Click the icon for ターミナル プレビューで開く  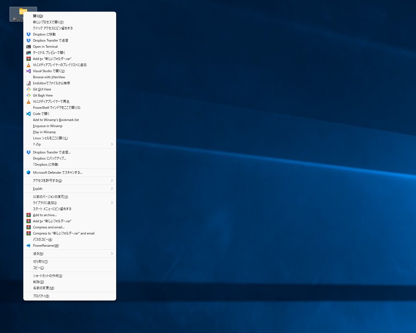[x=29, y=53]
